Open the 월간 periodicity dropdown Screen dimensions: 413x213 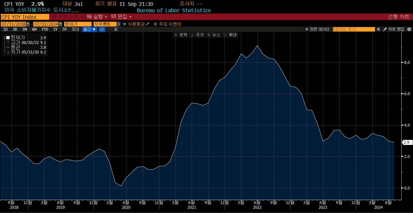pyautogui.click(x=90, y=29)
